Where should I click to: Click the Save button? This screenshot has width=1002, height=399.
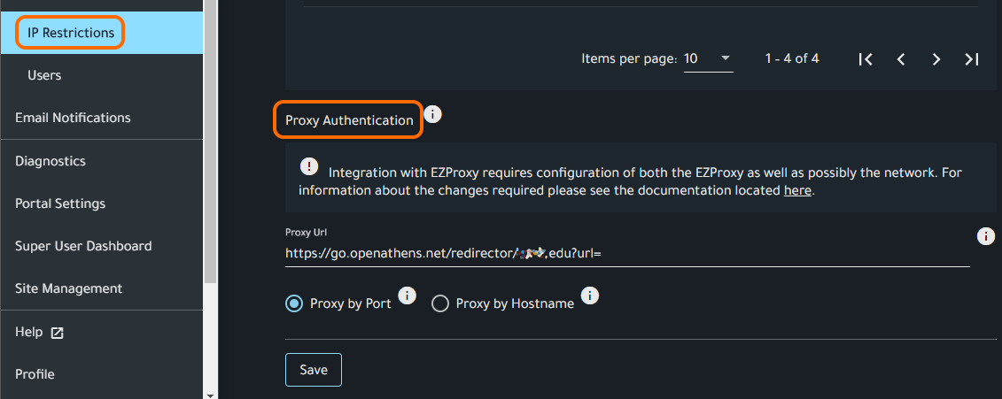click(314, 370)
